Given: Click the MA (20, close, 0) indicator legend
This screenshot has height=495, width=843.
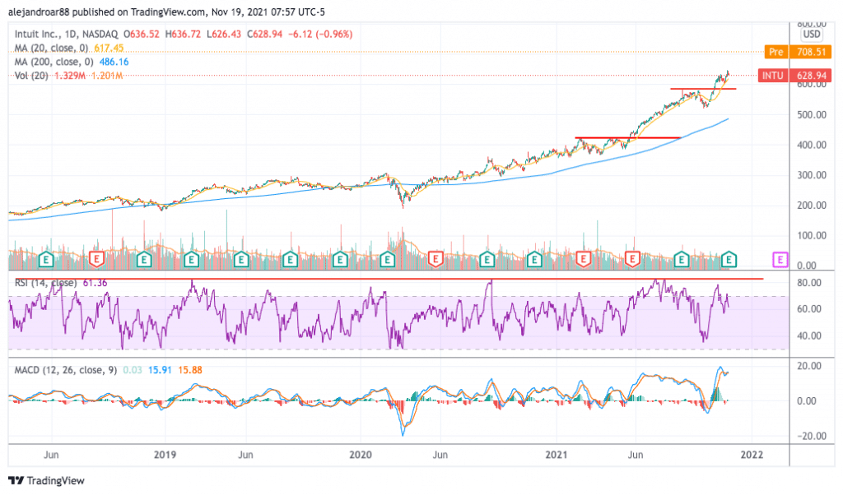Looking at the screenshot, I should pos(51,48).
